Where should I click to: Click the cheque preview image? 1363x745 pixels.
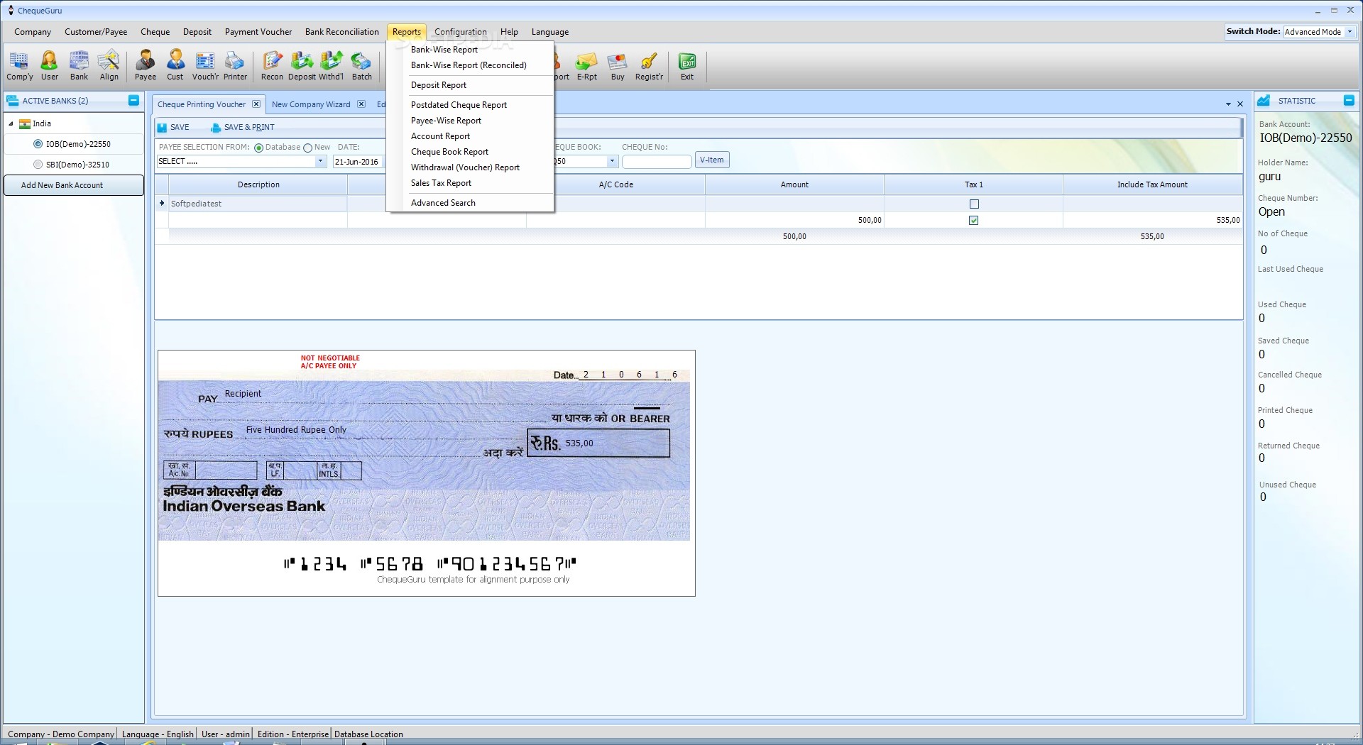tap(427, 473)
